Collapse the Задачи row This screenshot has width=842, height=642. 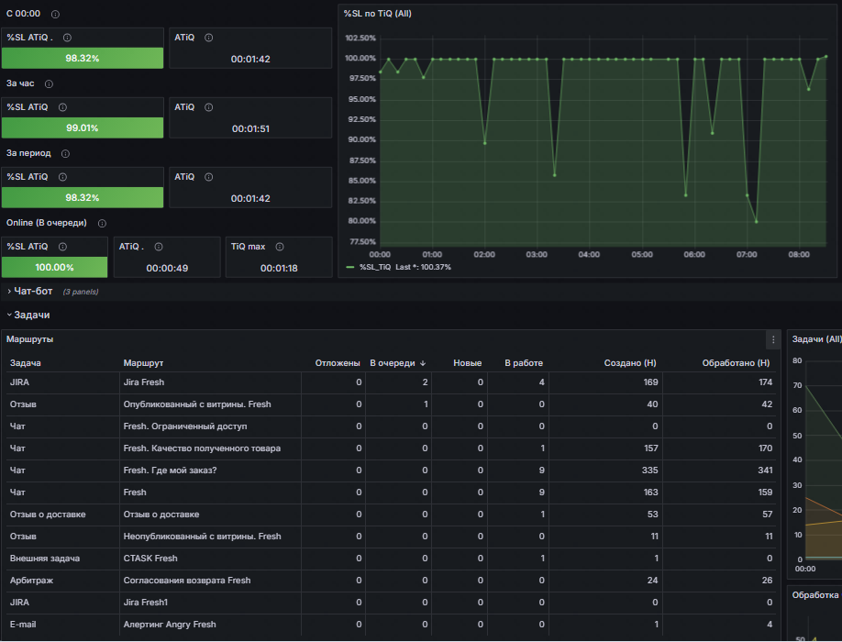[31, 315]
